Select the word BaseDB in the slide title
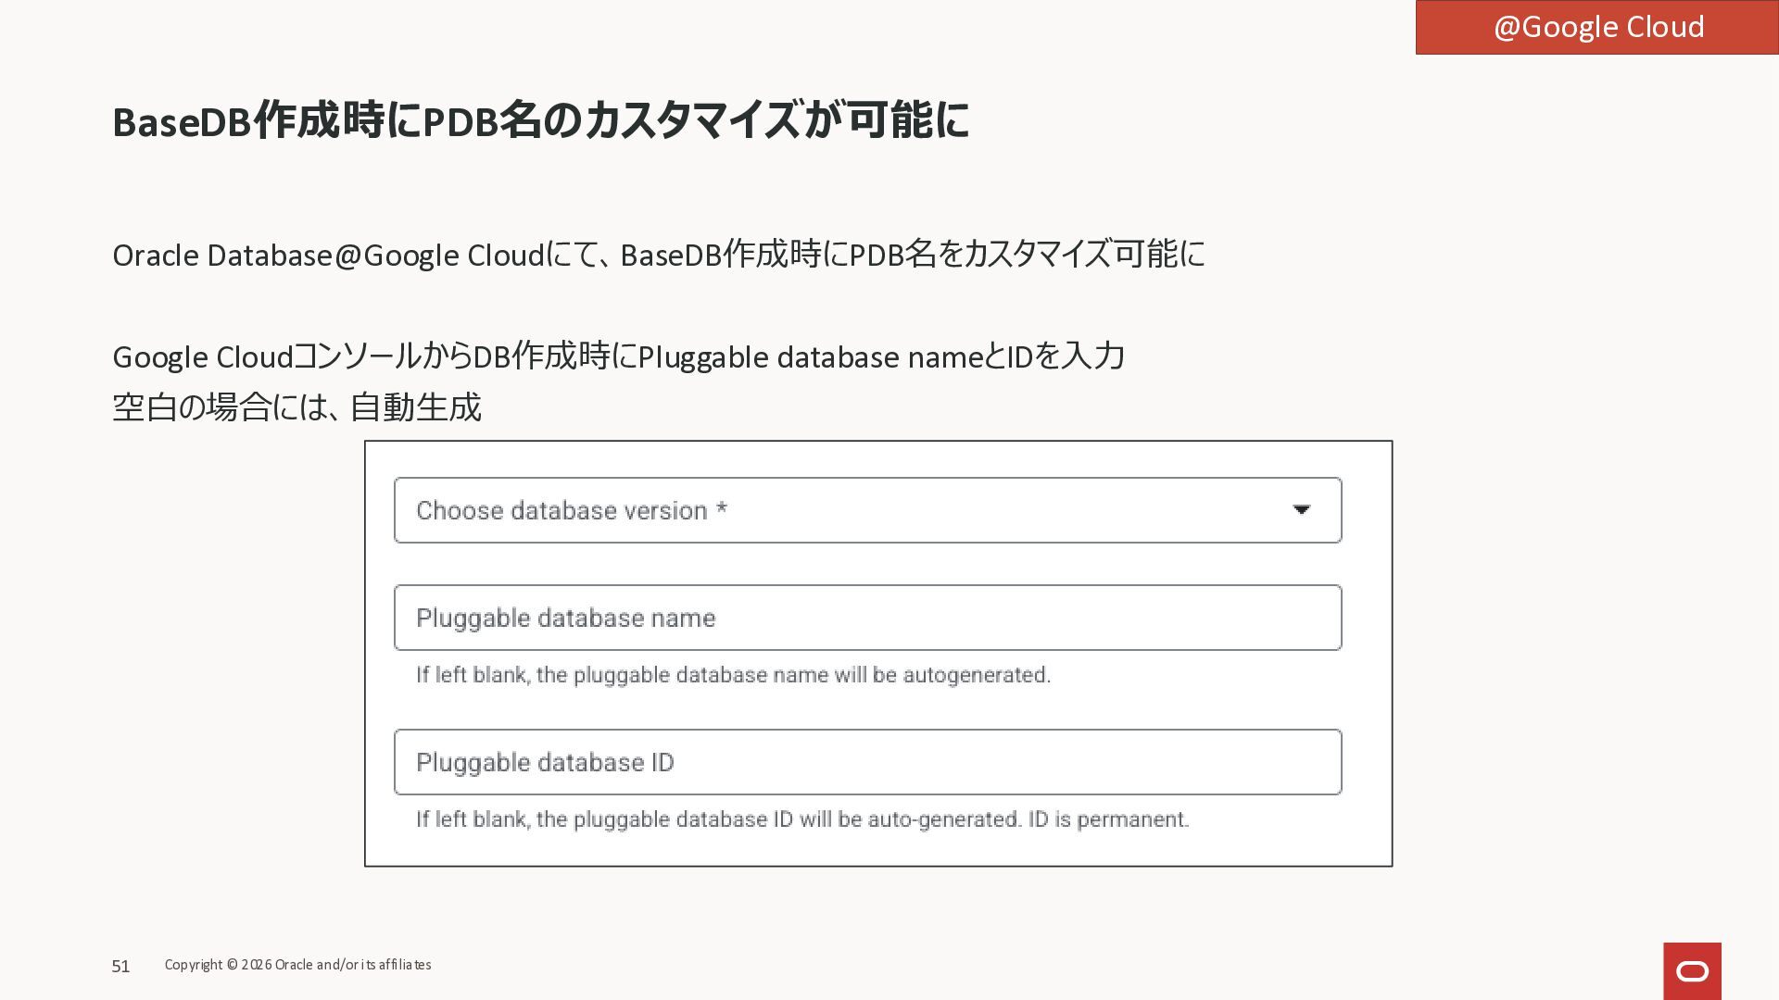This screenshot has width=1779, height=1000. tap(182, 121)
